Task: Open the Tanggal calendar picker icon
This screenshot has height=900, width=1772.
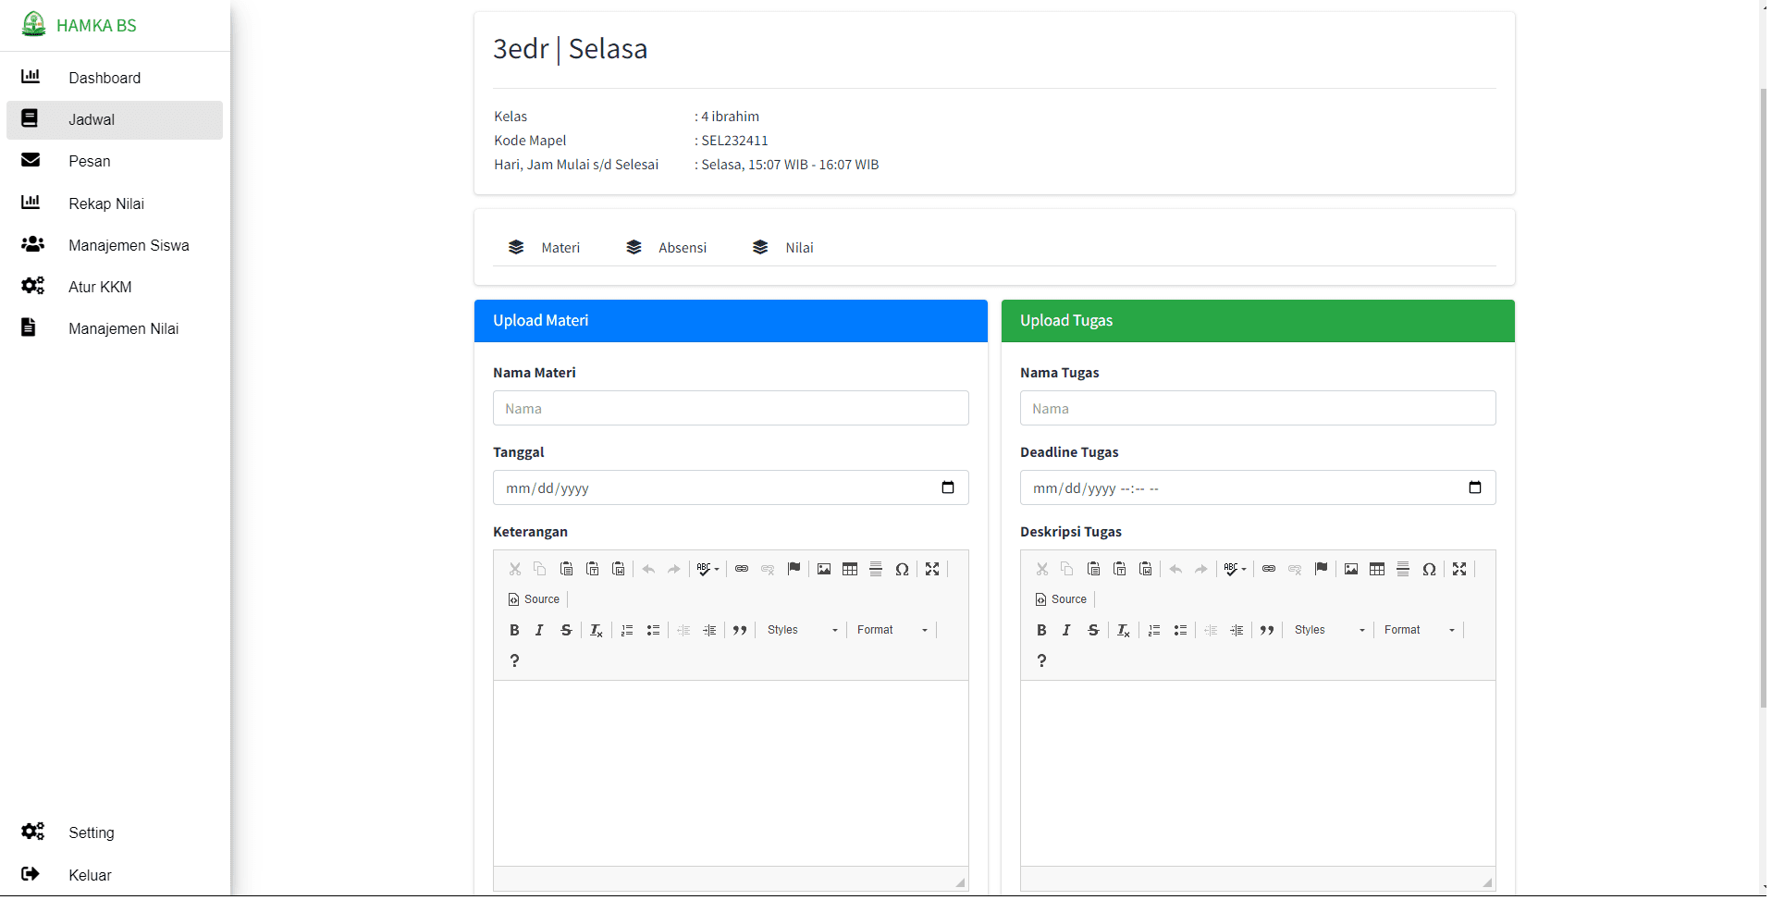Action: point(948,487)
